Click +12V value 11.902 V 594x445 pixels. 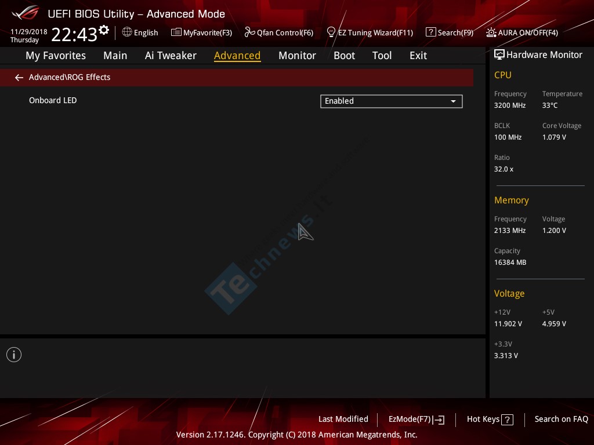pyautogui.click(x=508, y=324)
